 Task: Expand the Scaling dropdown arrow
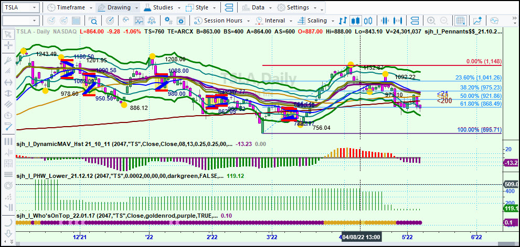(x=333, y=21)
